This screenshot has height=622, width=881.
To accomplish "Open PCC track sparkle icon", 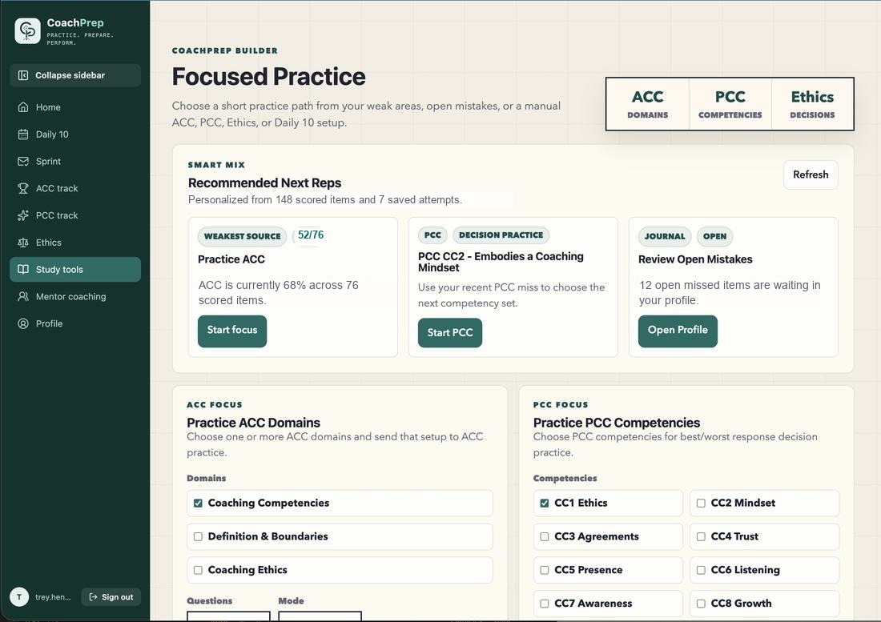I will 23,215.
